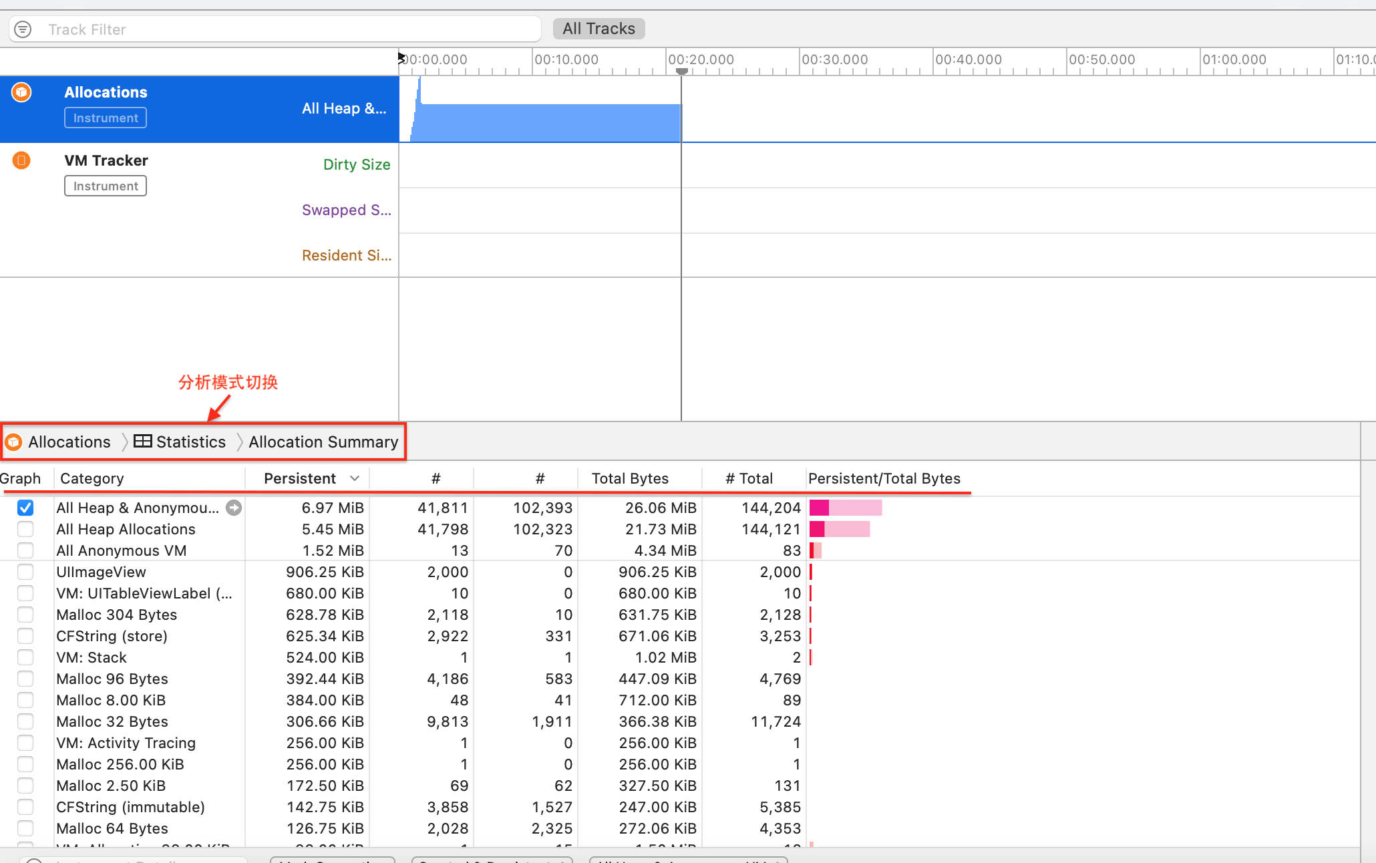
Task: Click the Swapped S... lane label
Action: tap(347, 210)
